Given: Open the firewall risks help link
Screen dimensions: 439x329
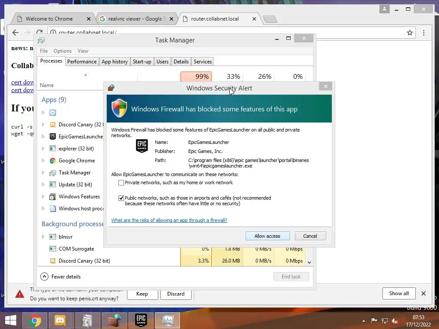Looking at the screenshot, I should click(x=169, y=220).
